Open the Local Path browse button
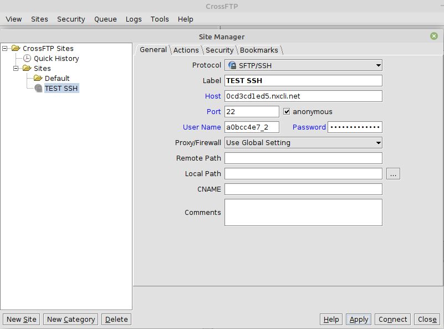 392,173
